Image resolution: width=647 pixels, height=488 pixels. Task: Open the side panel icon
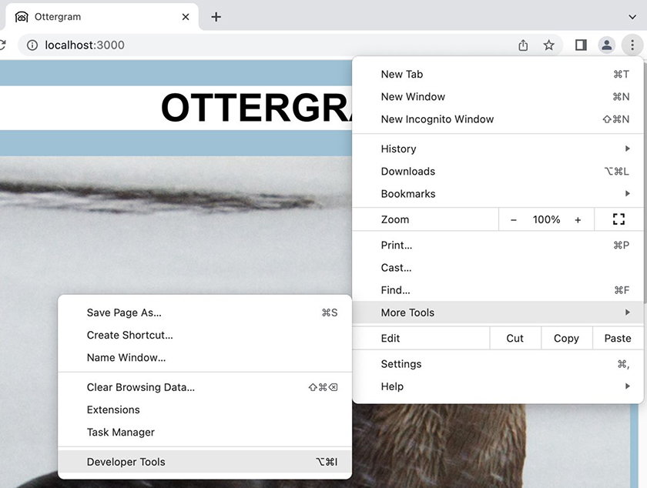click(x=580, y=45)
